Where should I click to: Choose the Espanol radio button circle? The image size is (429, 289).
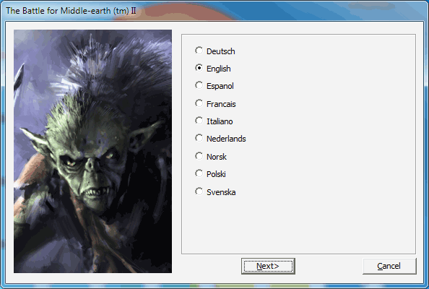199,85
